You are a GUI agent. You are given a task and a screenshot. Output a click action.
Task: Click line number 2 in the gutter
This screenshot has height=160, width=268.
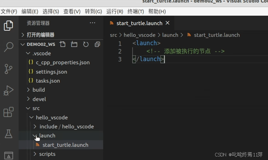coord(120,51)
